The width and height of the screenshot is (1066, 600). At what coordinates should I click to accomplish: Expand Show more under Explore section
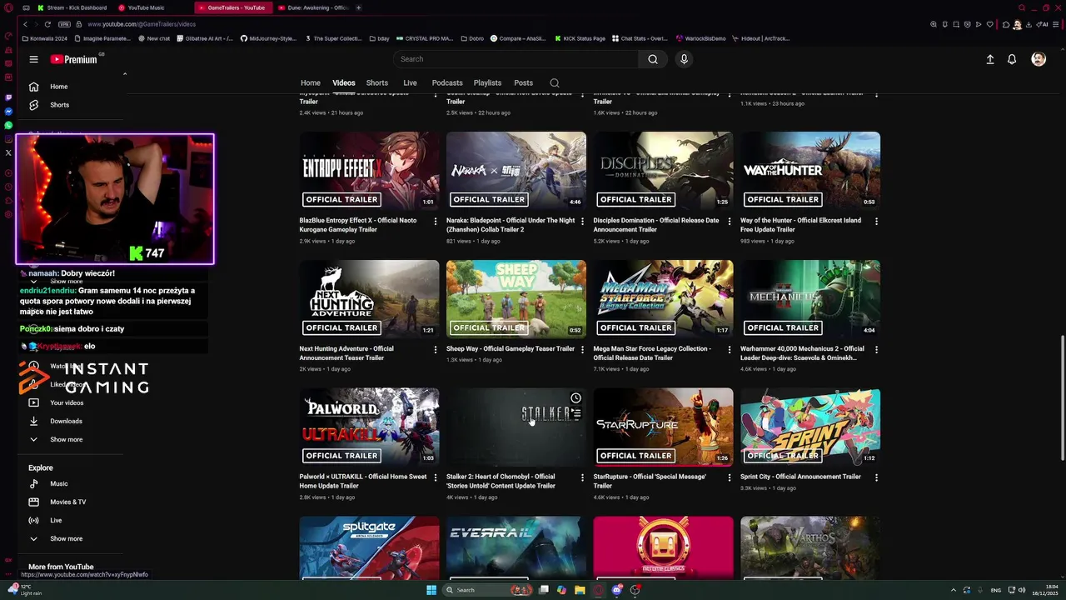(66, 538)
